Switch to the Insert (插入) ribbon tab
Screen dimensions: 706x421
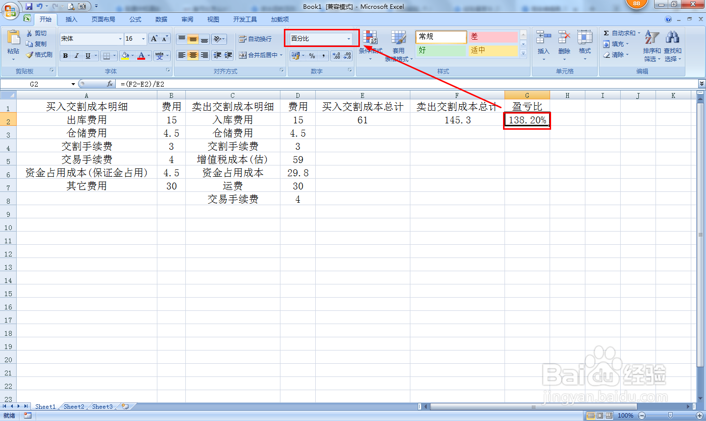(72, 20)
